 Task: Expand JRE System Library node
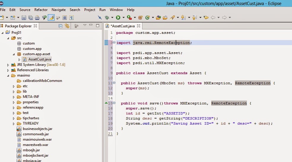tap(8, 65)
